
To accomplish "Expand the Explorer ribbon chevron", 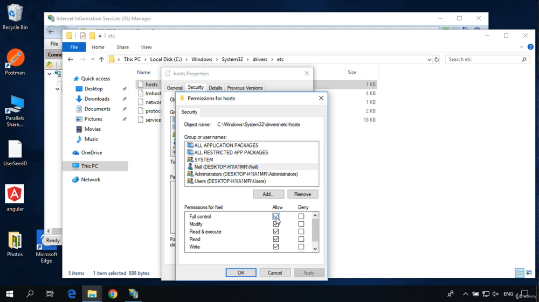I will pos(521,47).
